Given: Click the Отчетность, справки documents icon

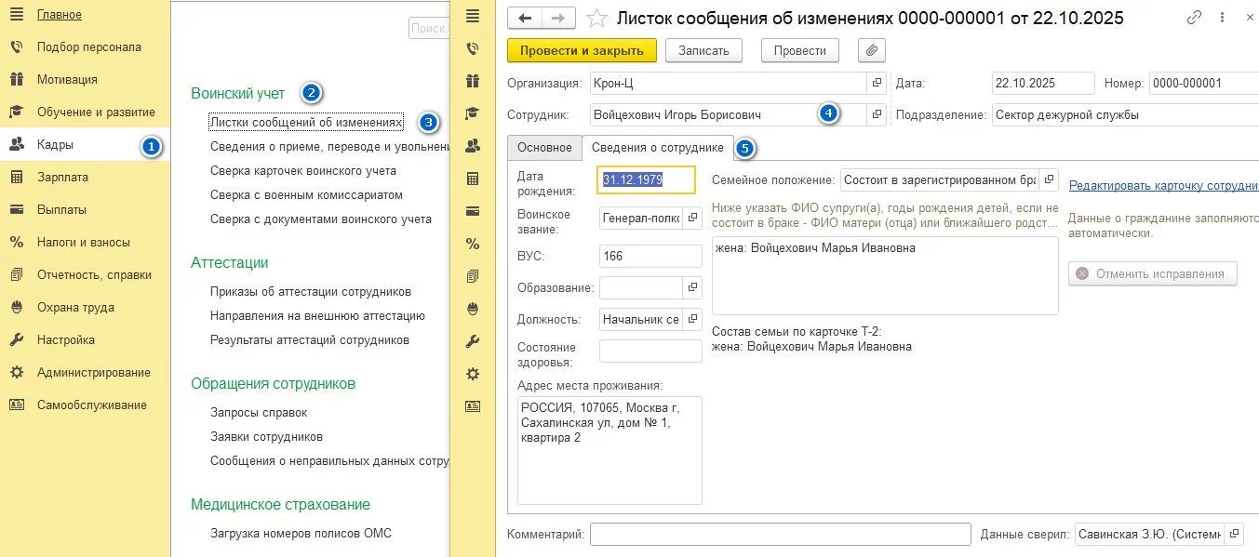Looking at the screenshot, I should [x=16, y=275].
